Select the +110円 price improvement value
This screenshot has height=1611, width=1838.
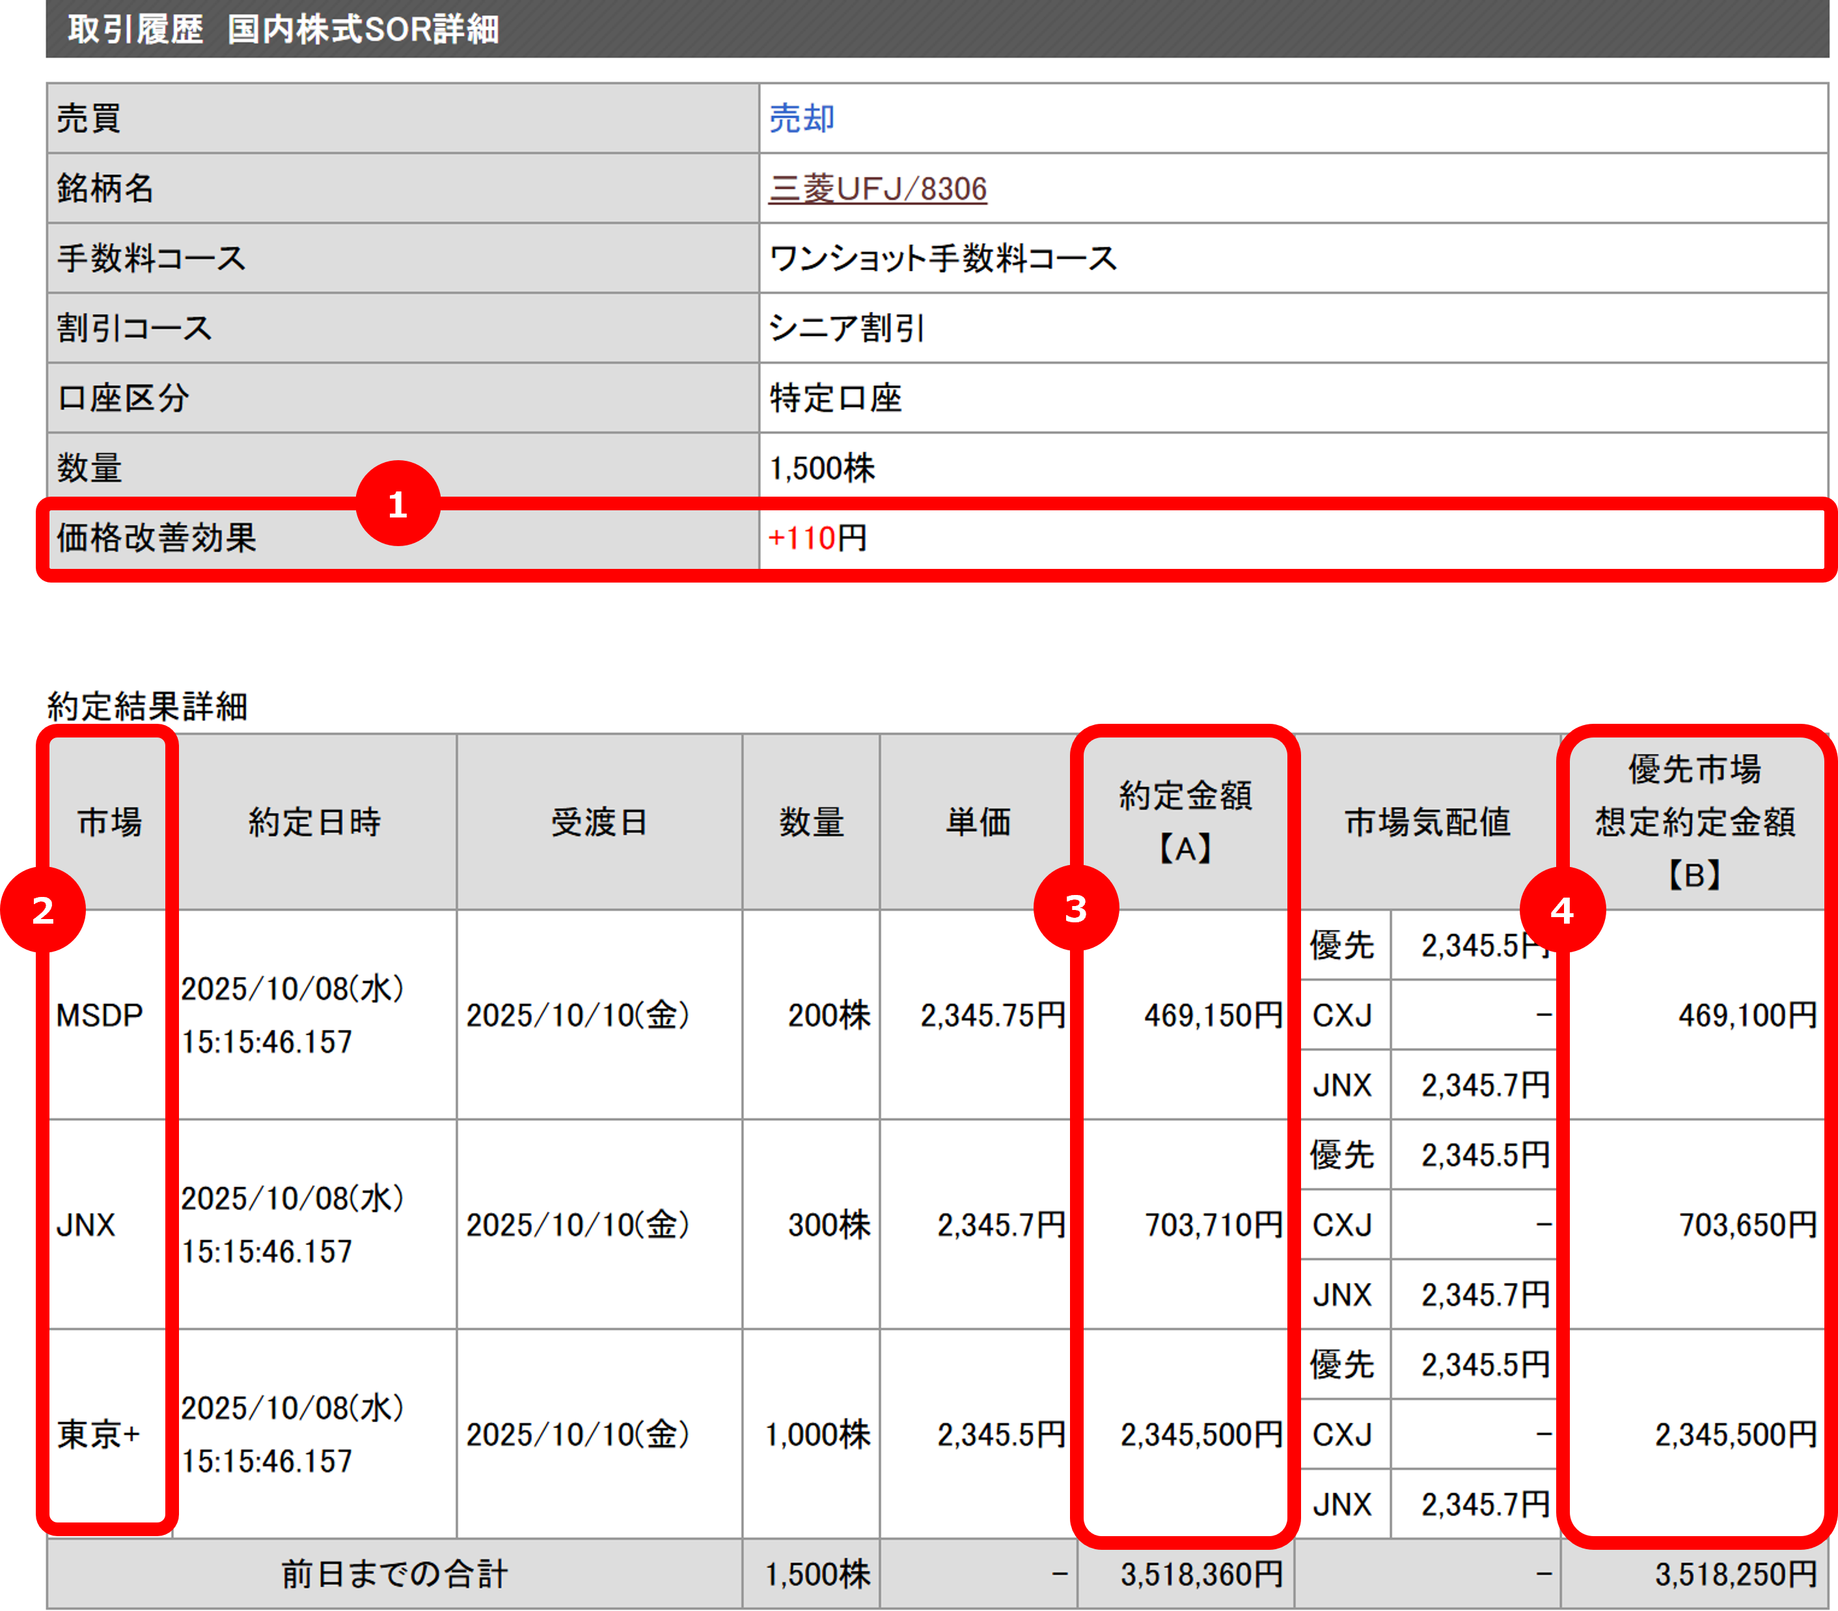click(817, 538)
